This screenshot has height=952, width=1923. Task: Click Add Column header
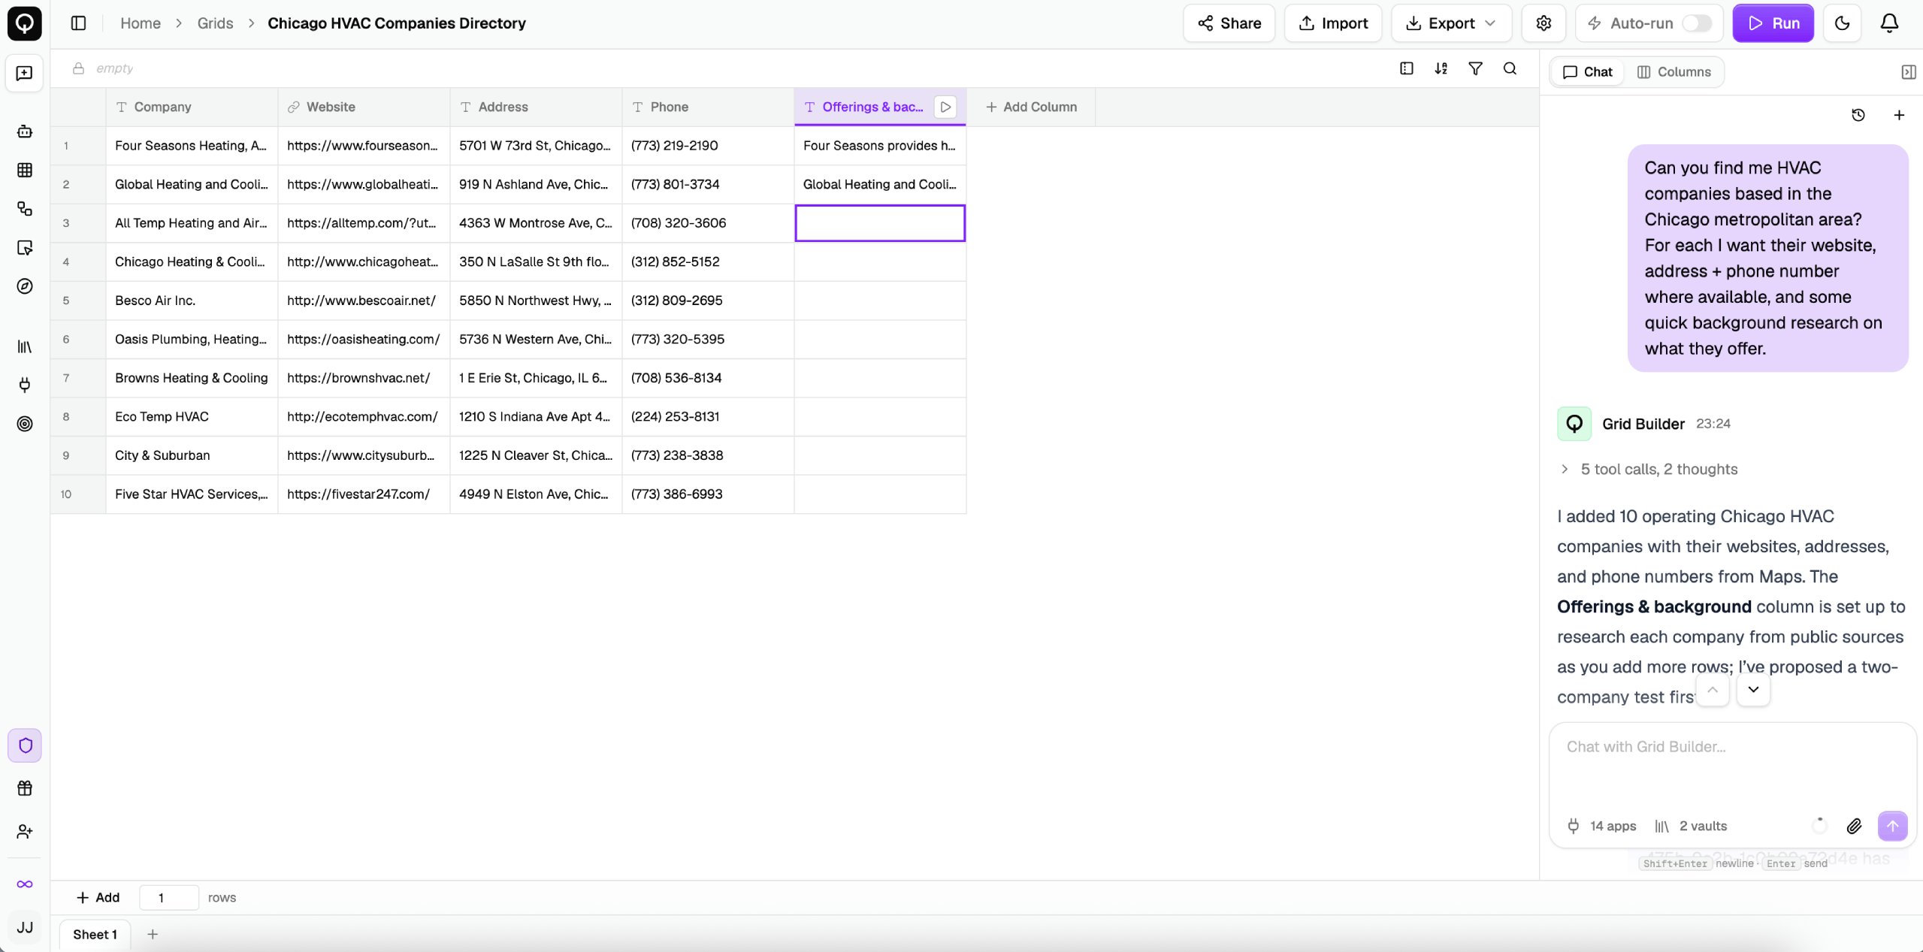1031,107
